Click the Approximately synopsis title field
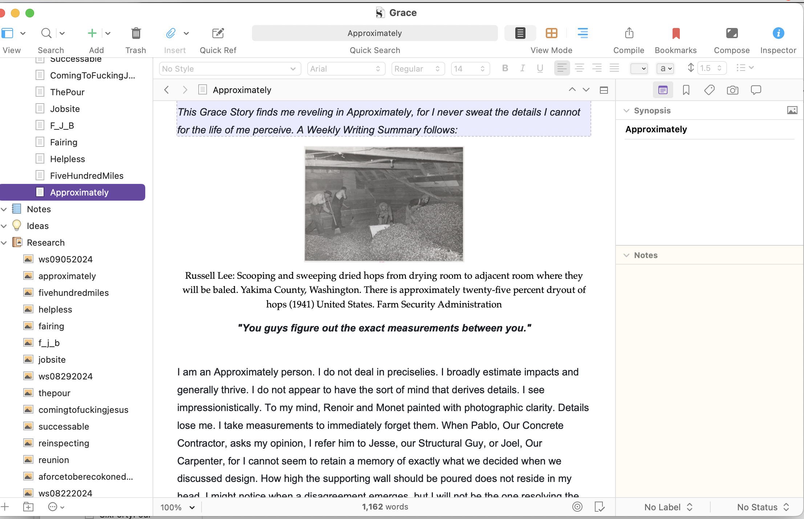This screenshot has height=519, width=804. [x=710, y=129]
